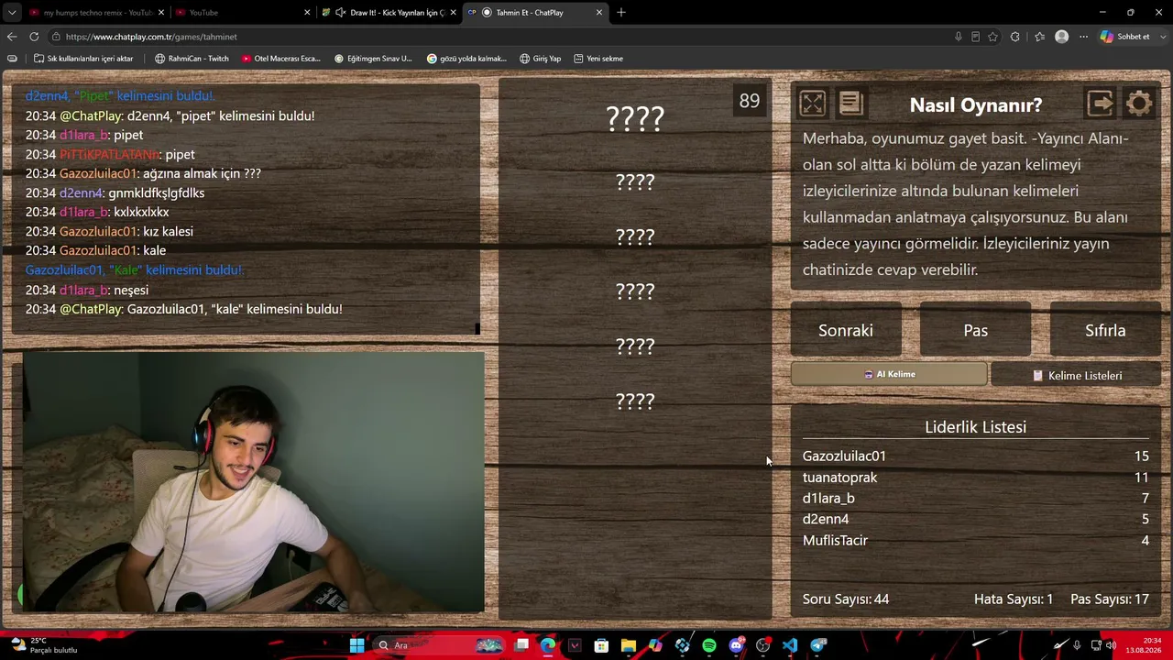Screen dimensions: 1173x660
Task: Open Kelime Listeleri word lists
Action: point(1076,375)
